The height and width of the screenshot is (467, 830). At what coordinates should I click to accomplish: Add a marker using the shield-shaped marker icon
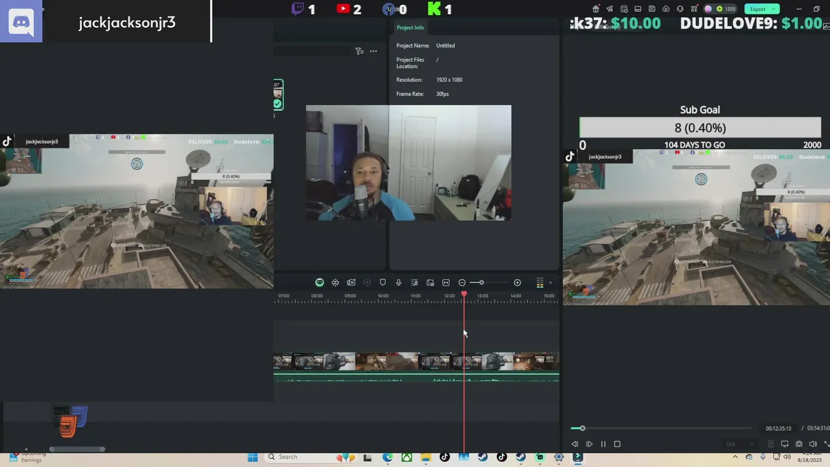[x=383, y=283]
